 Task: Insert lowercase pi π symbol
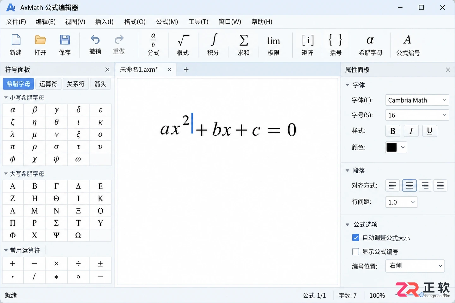[13, 147]
